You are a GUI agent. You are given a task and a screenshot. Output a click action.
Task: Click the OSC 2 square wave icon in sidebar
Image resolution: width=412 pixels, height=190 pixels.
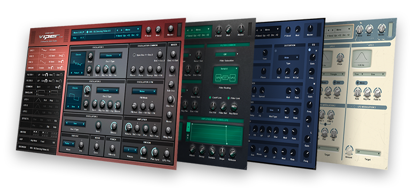pos(43,56)
